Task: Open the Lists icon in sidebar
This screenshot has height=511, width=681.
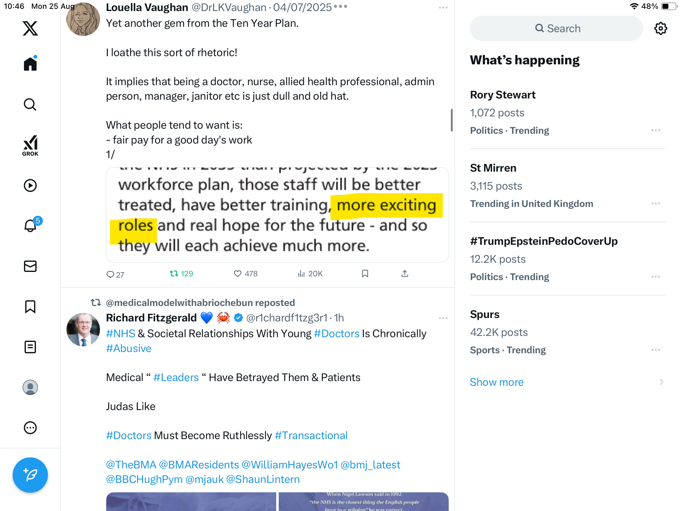Action: pos(30,347)
